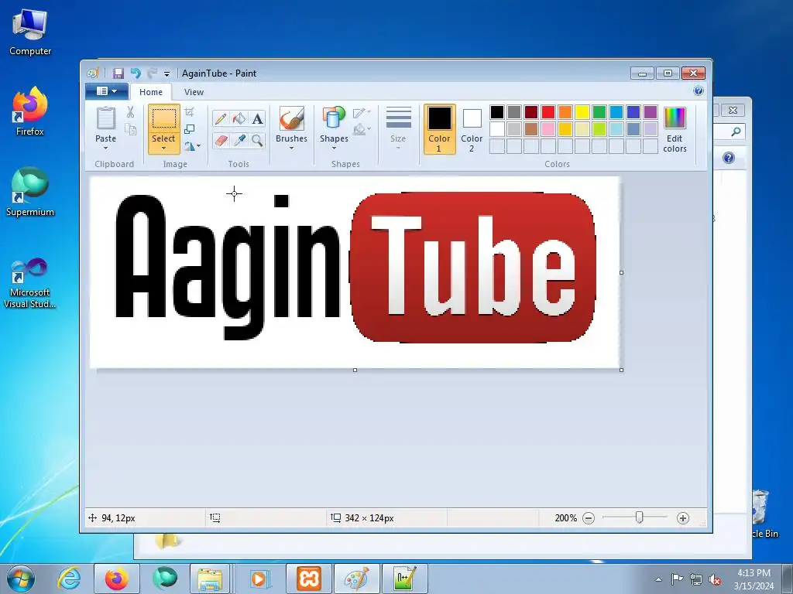The width and height of the screenshot is (793, 594).
Task: Pick the red color swatch
Action: 548,112
